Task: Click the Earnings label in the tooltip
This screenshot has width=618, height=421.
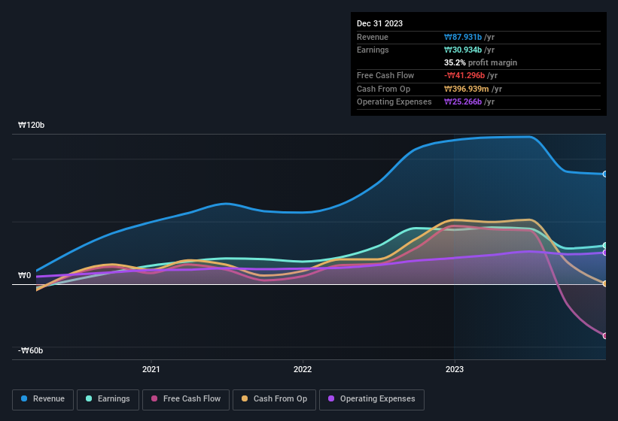Action: click(373, 50)
